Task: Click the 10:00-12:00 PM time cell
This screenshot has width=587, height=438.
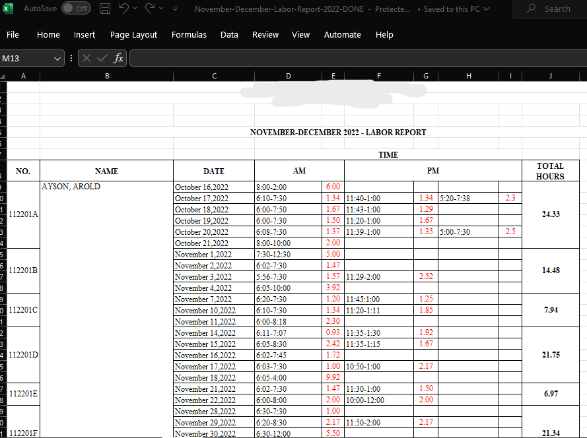Action: 379,400
